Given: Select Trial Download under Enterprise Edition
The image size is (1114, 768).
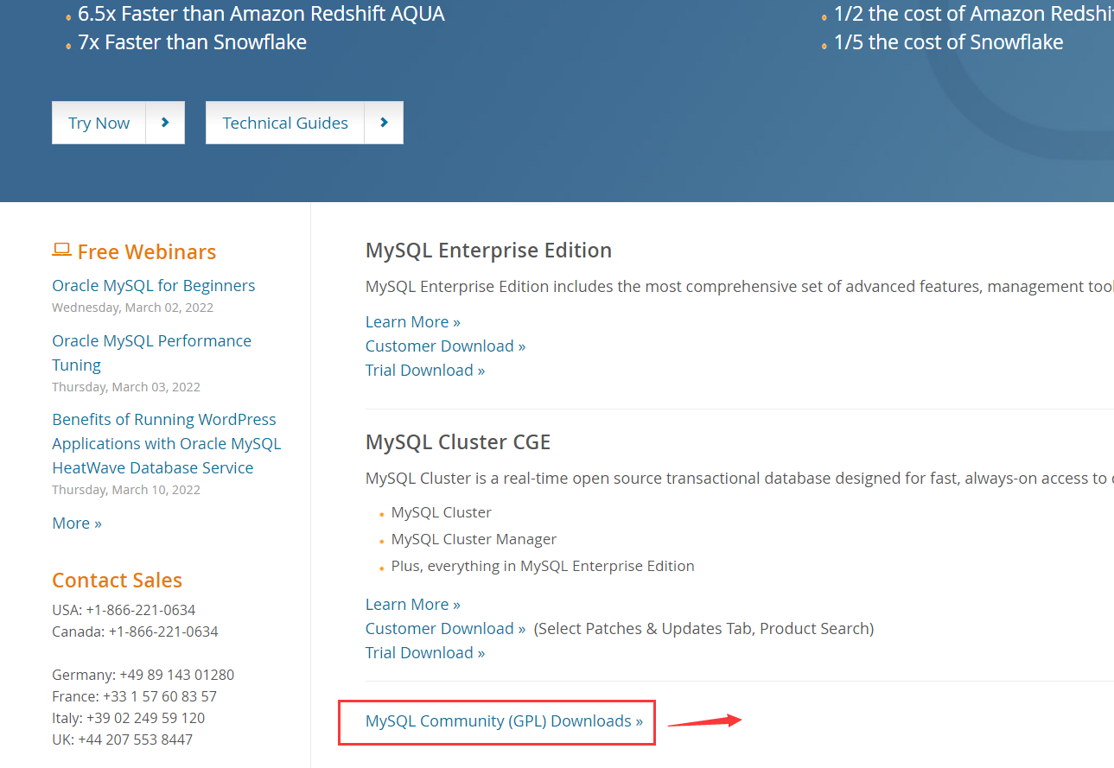Looking at the screenshot, I should [x=425, y=370].
